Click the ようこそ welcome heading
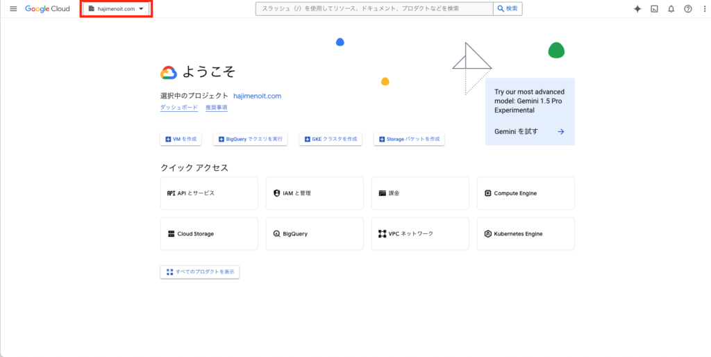 (x=209, y=72)
